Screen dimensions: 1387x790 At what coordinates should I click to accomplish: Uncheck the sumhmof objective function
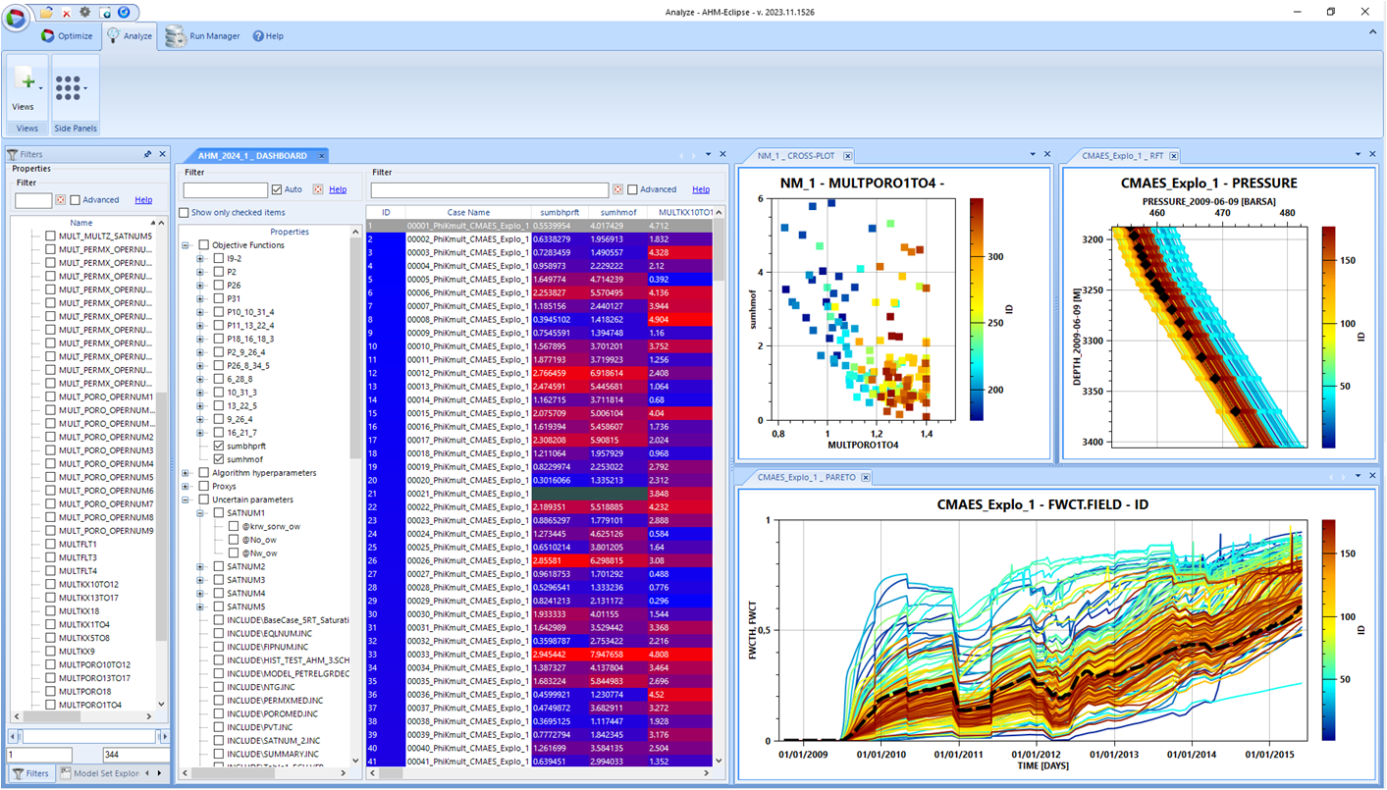[x=219, y=459]
